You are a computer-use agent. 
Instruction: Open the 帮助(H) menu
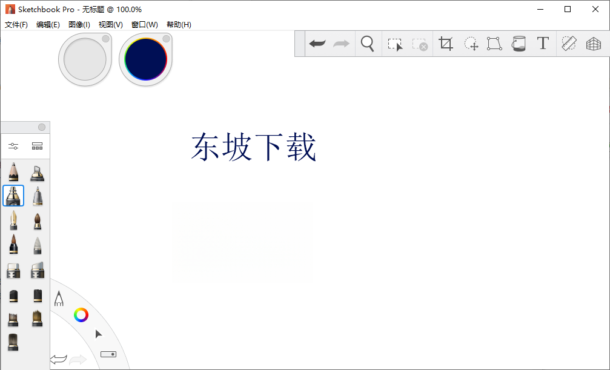click(179, 24)
